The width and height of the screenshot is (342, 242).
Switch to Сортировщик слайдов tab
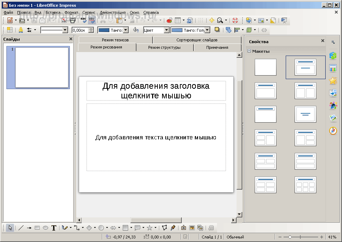(x=197, y=40)
